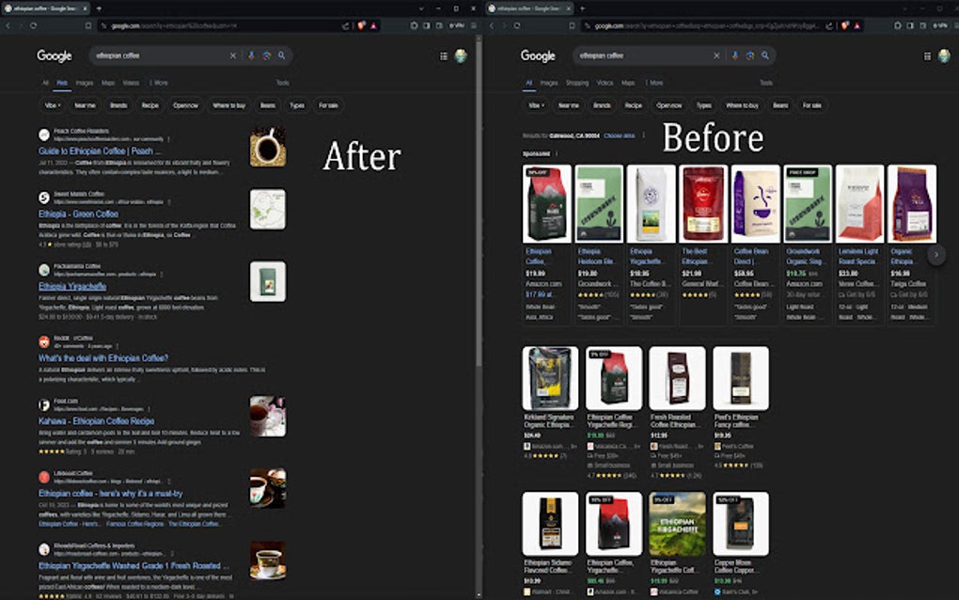Switch to the Videos tab in the After window
This screenshot has height=600, width=959.
pos(131,83)
